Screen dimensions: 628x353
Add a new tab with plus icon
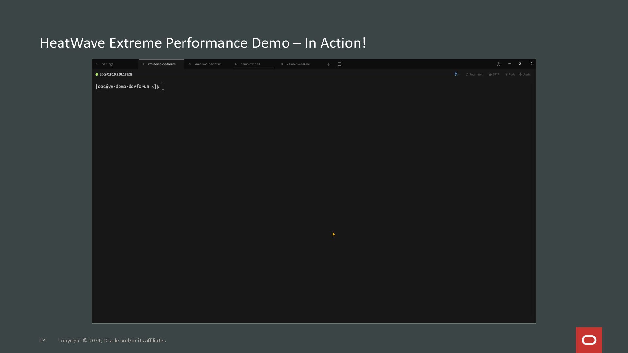click(x=328, y=64)
